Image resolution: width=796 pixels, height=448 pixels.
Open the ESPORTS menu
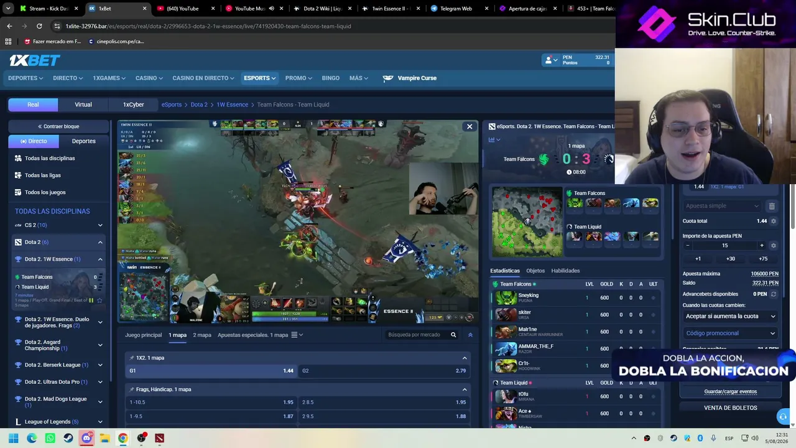tap(260, 78)
